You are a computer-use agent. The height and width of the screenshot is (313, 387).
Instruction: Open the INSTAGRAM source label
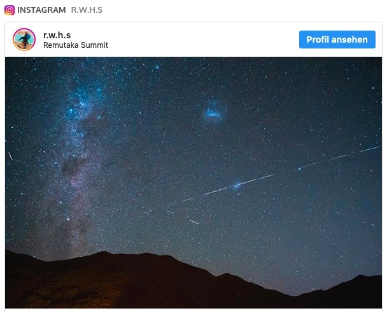41,10
